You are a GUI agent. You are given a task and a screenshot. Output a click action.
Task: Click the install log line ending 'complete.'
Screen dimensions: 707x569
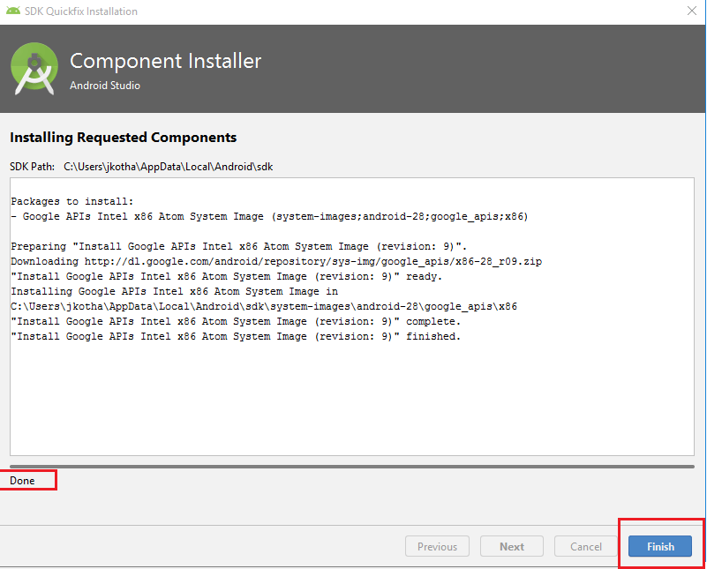(x=236, y=321)
